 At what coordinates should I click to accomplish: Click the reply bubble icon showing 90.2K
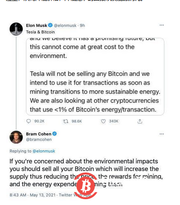[29, 121]
